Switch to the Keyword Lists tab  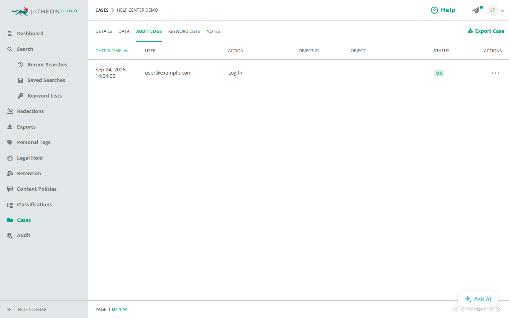(184, 31)
